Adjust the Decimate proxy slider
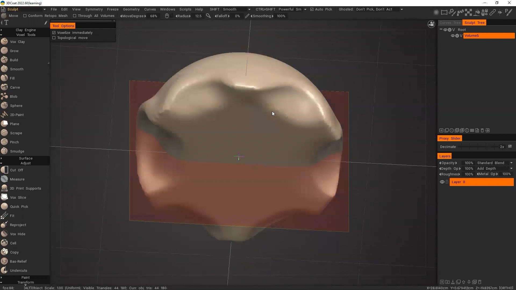The width and height of the screenshot is (516, 290). 478,147
